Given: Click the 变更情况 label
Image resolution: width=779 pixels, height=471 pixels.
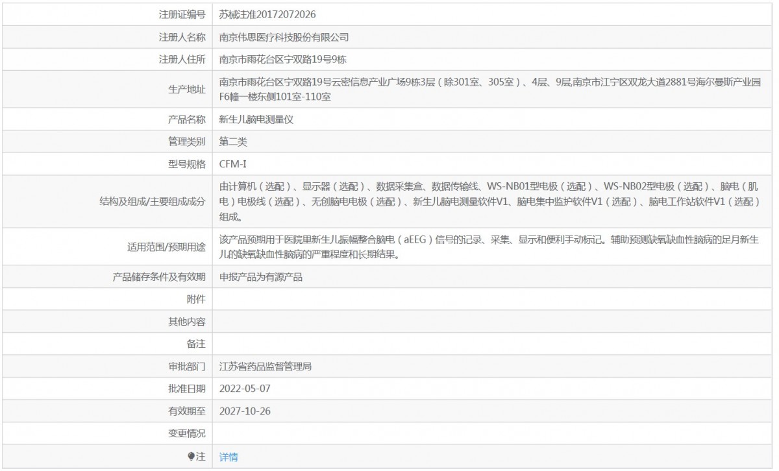Looking at the screenshot, I should point(187,433).
